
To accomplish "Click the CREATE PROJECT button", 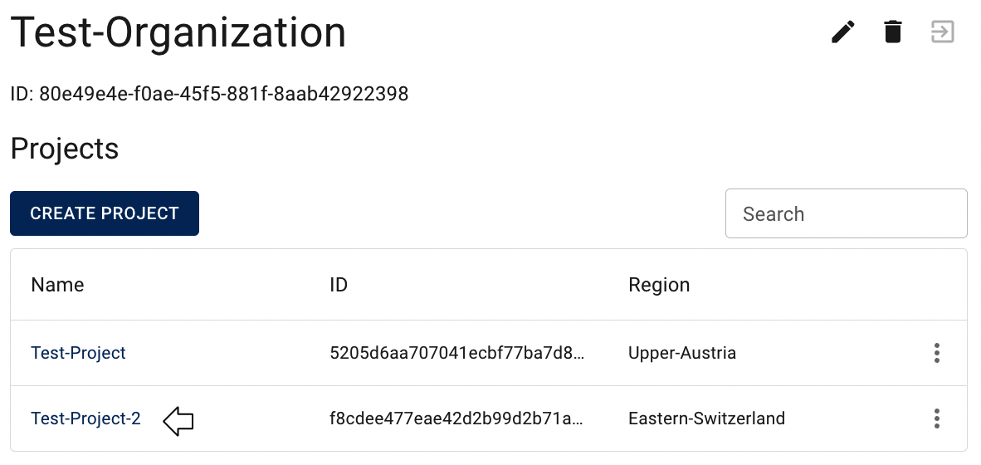I will coord(105,213).
